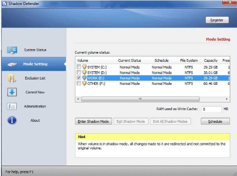Click the Register button
The height and width of the screenshot is (176, 237).
point(217,20)
